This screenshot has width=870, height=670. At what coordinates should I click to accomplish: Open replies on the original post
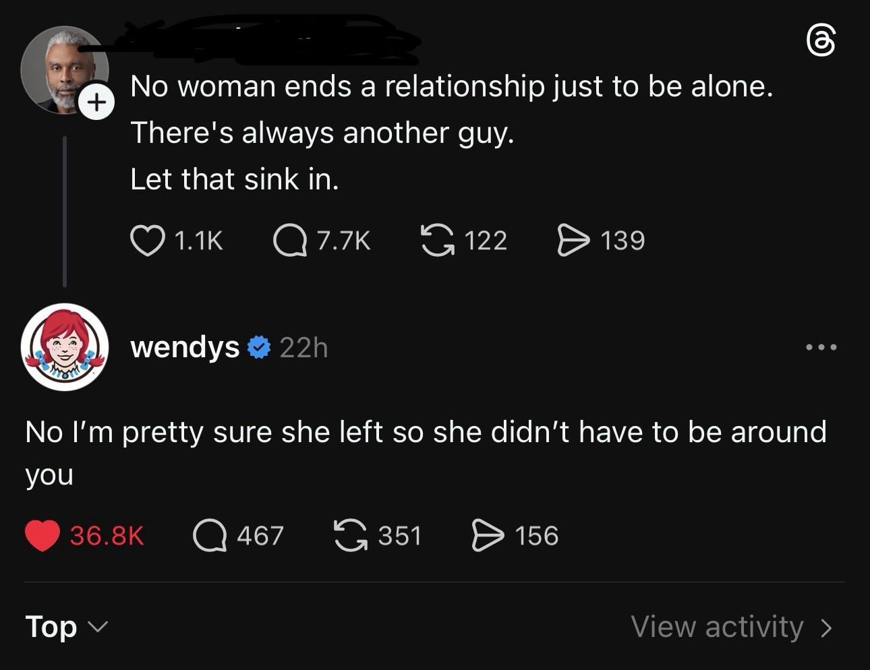(290, 241)
